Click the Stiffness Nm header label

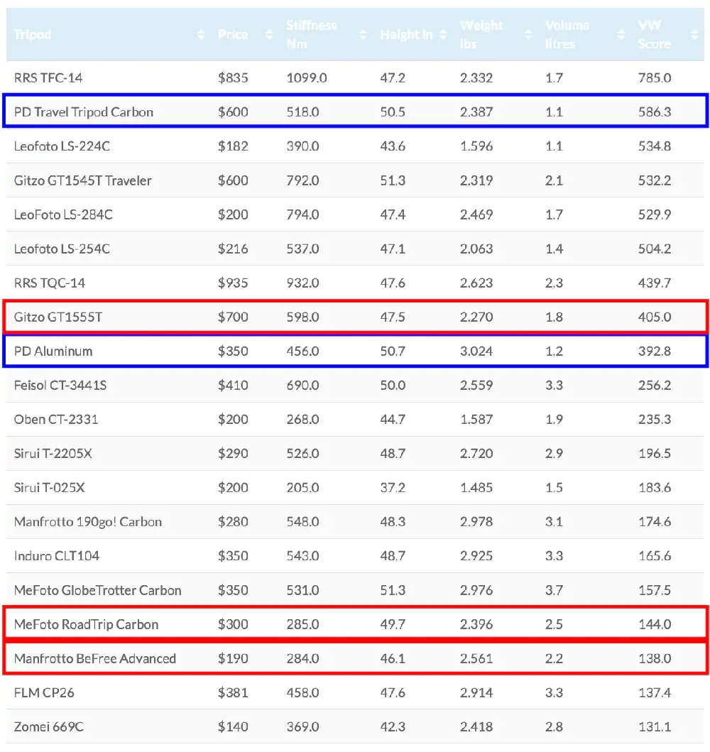click(x=312, y=35)
